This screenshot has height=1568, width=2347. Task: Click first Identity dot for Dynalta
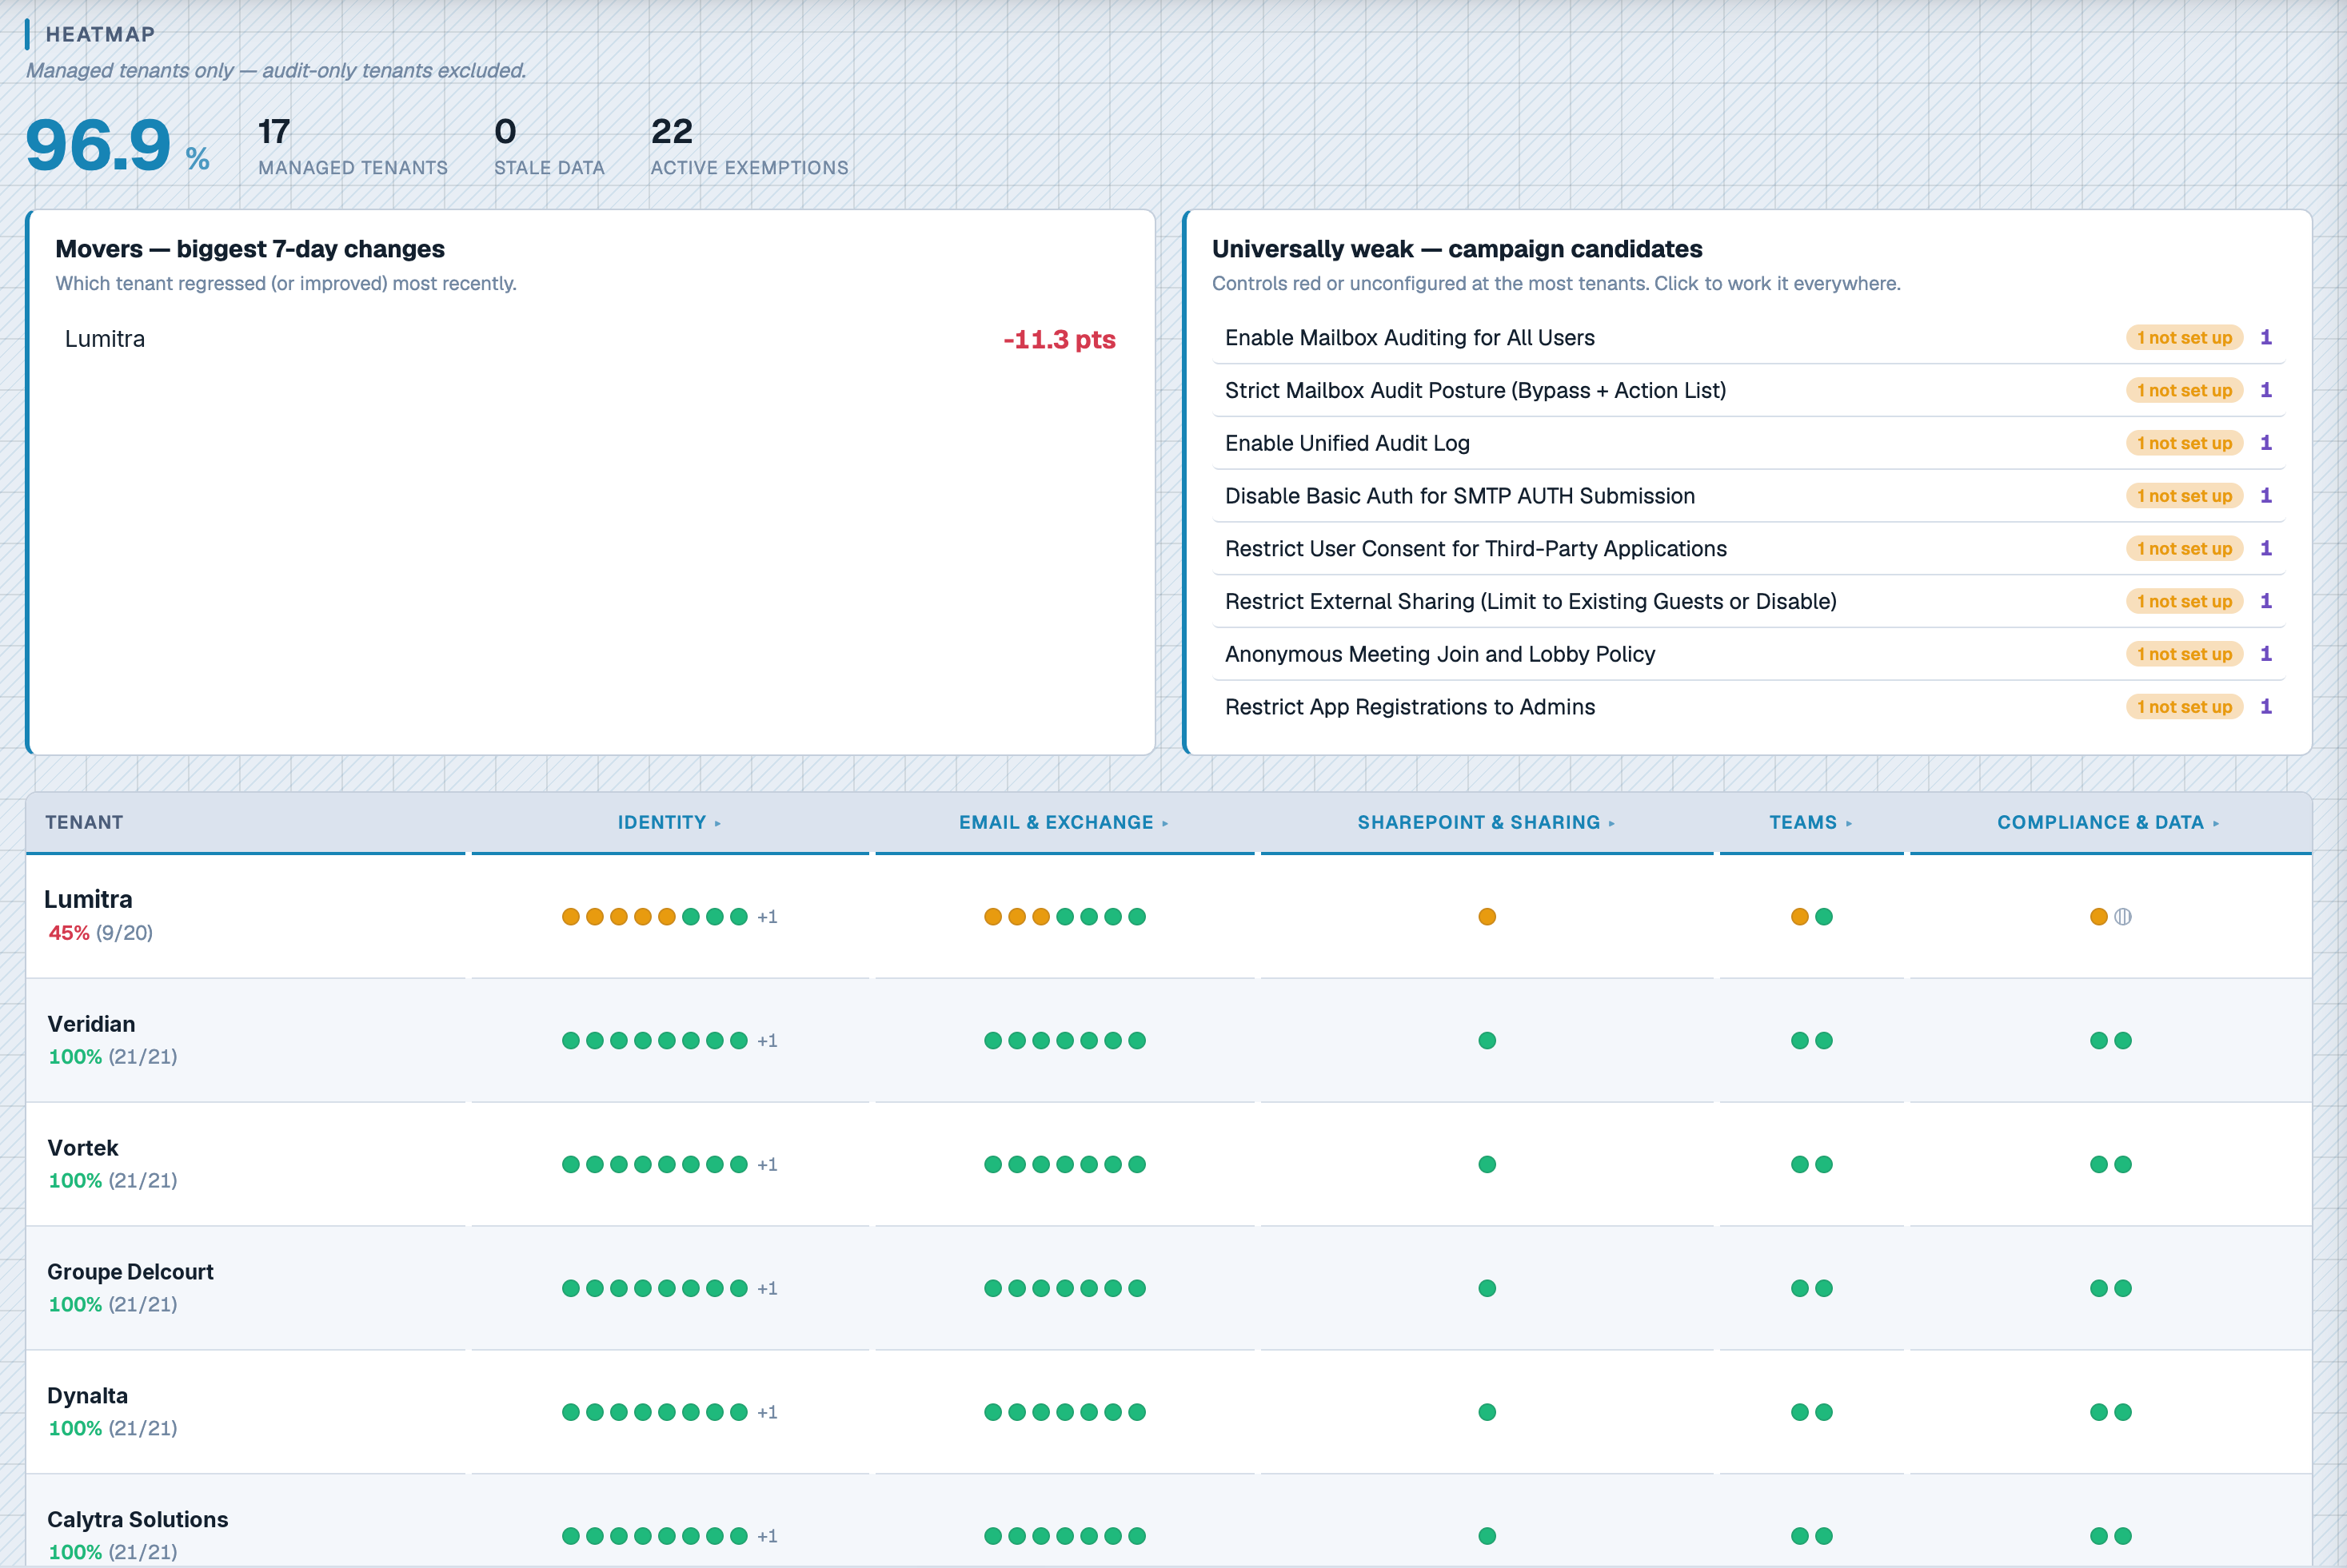570,1413
